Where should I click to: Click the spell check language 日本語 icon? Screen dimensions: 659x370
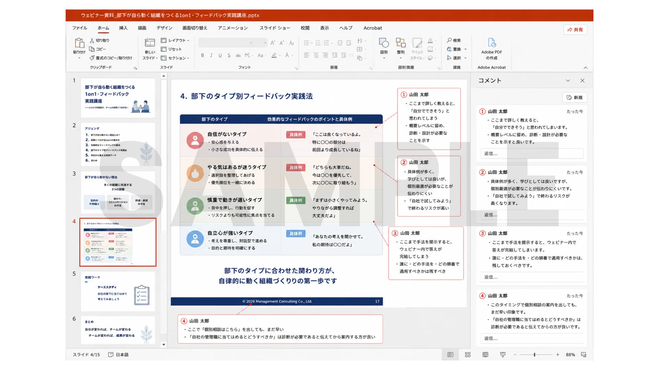(x=111, y=355)
